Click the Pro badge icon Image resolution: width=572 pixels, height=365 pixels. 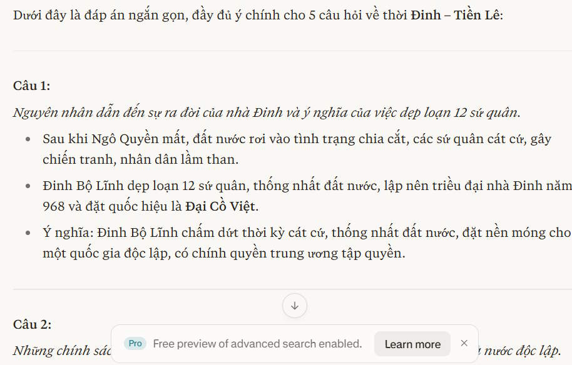(135, 343)
